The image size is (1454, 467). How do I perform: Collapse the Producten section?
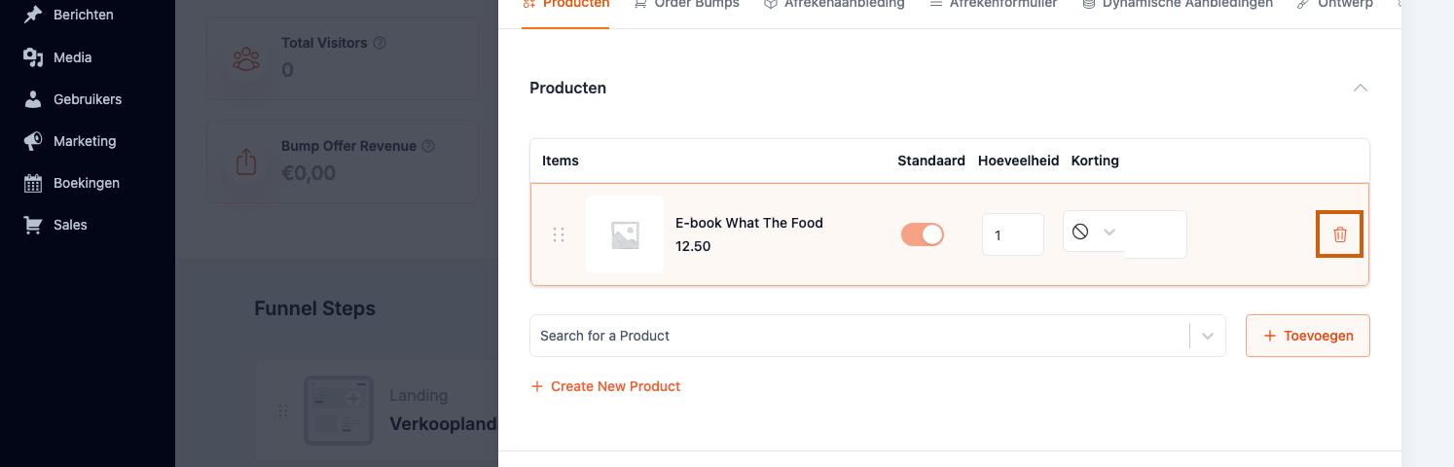1361,88
